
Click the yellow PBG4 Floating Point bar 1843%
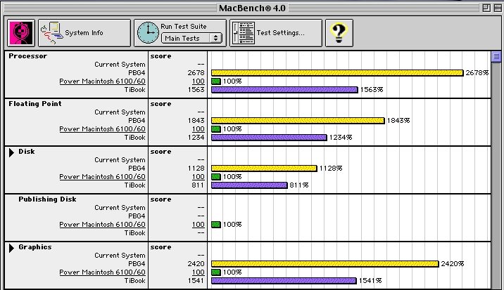(x=298, y=121)
